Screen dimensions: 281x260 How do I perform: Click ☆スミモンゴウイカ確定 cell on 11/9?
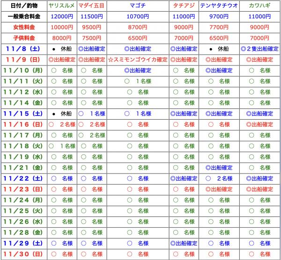pyautogui.click(x=138, y=59)
